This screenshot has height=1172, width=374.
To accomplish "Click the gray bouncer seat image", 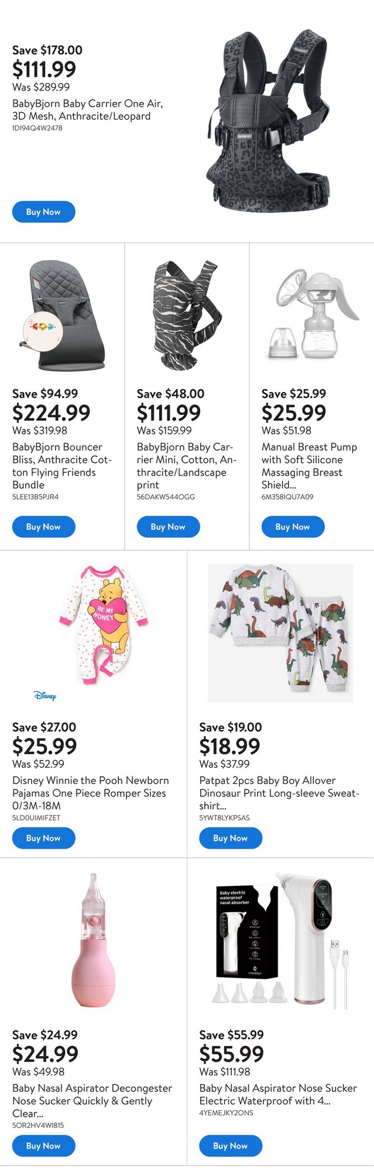I will (x=63, y=316).
